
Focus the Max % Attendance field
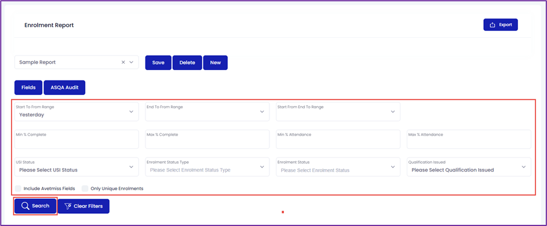[x=469, y=139]
